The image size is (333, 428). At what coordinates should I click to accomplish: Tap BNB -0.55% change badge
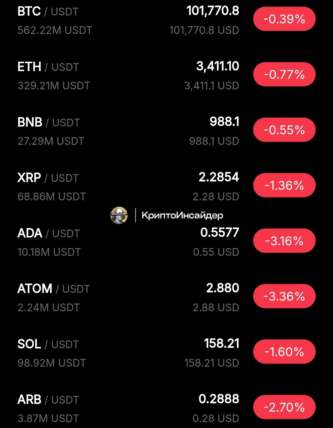coord(284,130)
